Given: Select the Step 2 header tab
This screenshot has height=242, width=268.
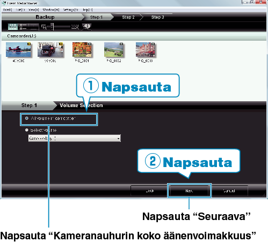Looking at the screenshot, I should pos(128,17).
